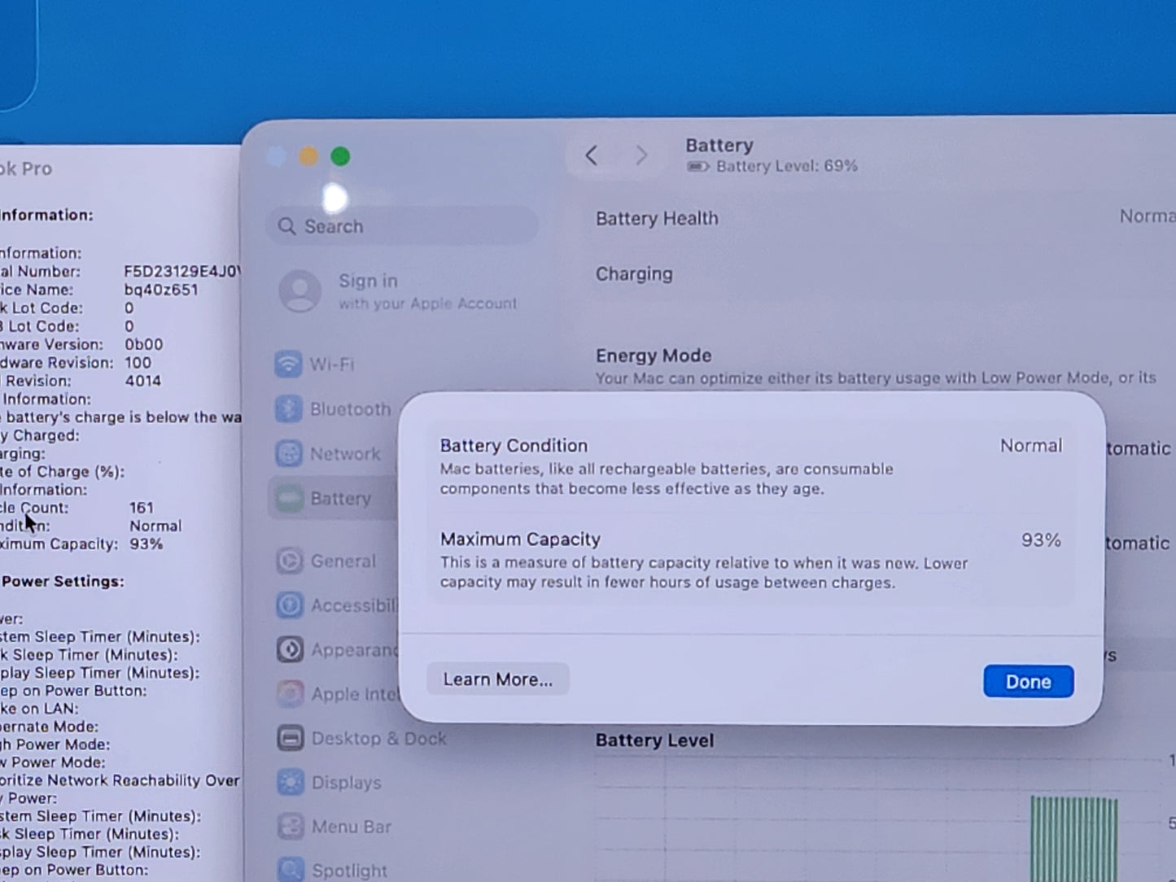Image resolution: width=1176 pixels, height=882 pixels.
Task: Click the Battery Level chart heading
Action: [x=654, y=740]
